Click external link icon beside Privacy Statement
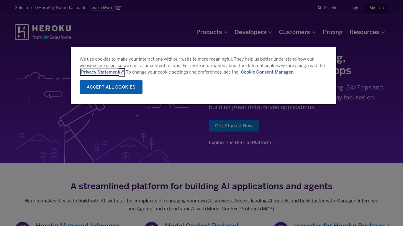 click(x=122, y=72)
